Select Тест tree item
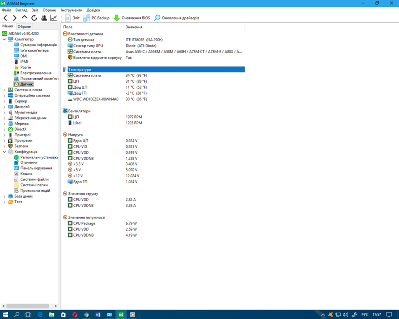399x319 pixels. click(x=18, y=202)
